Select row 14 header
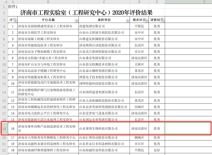The height and width of the screenshot is (155, 212). click(4, 92)
